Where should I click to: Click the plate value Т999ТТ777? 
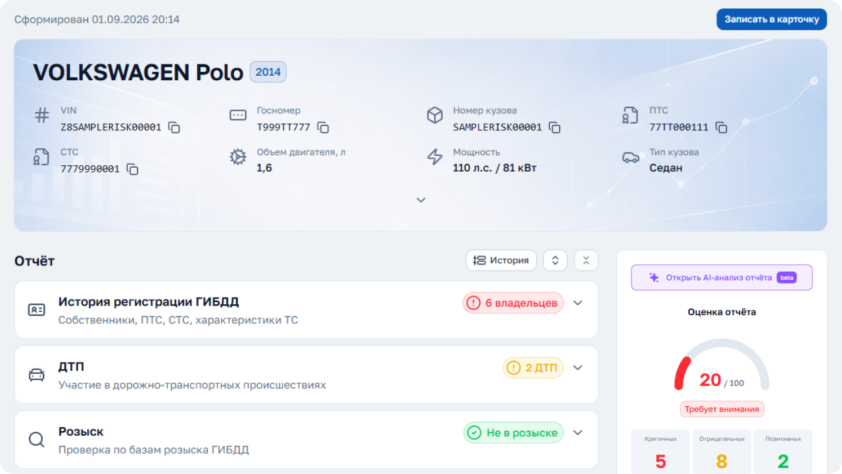[x=284, y=128]
